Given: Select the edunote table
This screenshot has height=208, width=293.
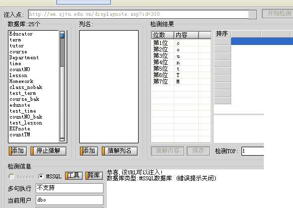Looking at the screenshot, I should click(20, 105).
